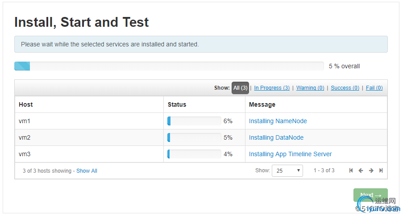Click the overall progress bar
This screenshot has height=216, width=403.
click(x=169, y=66)
